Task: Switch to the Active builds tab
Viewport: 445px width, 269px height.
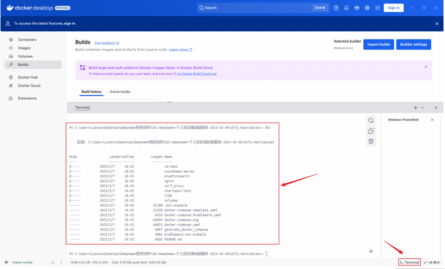Action: point(120,92)
